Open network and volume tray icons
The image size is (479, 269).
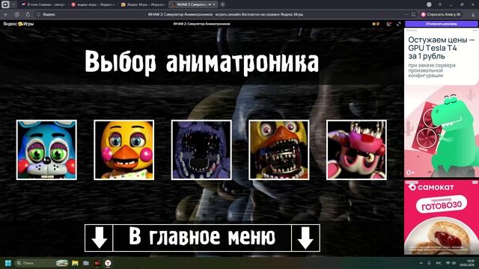[x=451, y=263]
